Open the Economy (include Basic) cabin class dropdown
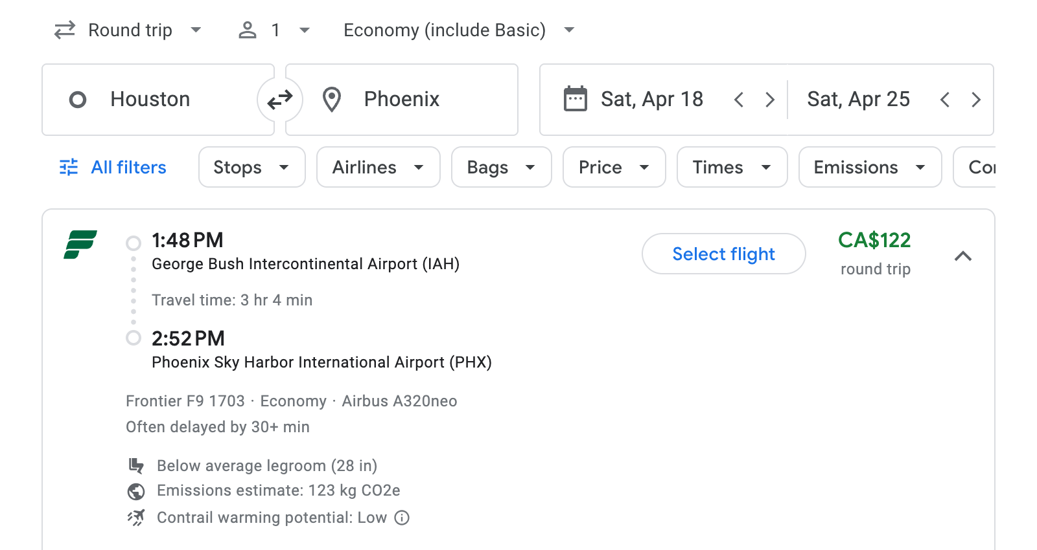The width and height of the screenshot is (1037, 550). (x=457, y=30)
